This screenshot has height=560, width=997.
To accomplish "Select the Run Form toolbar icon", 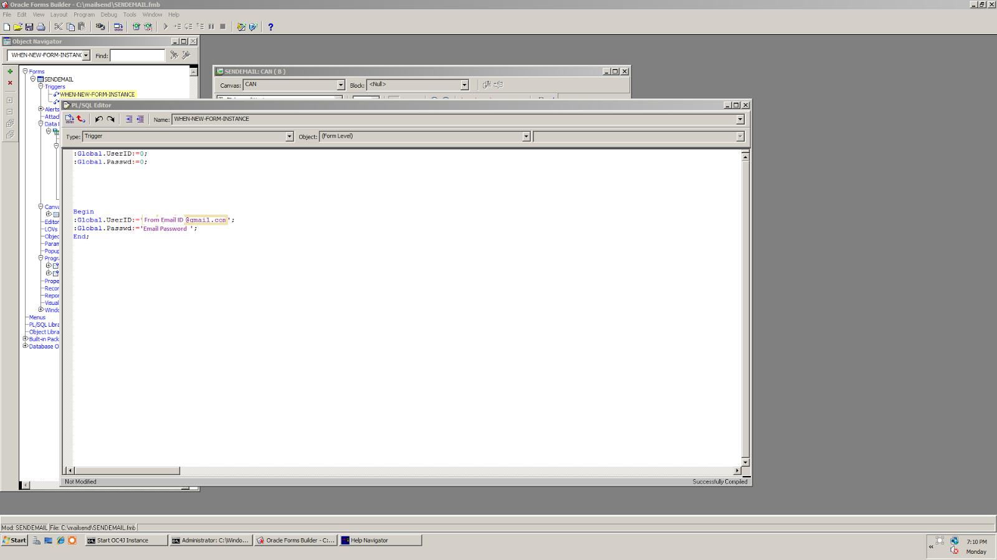I will pos(165,26).
